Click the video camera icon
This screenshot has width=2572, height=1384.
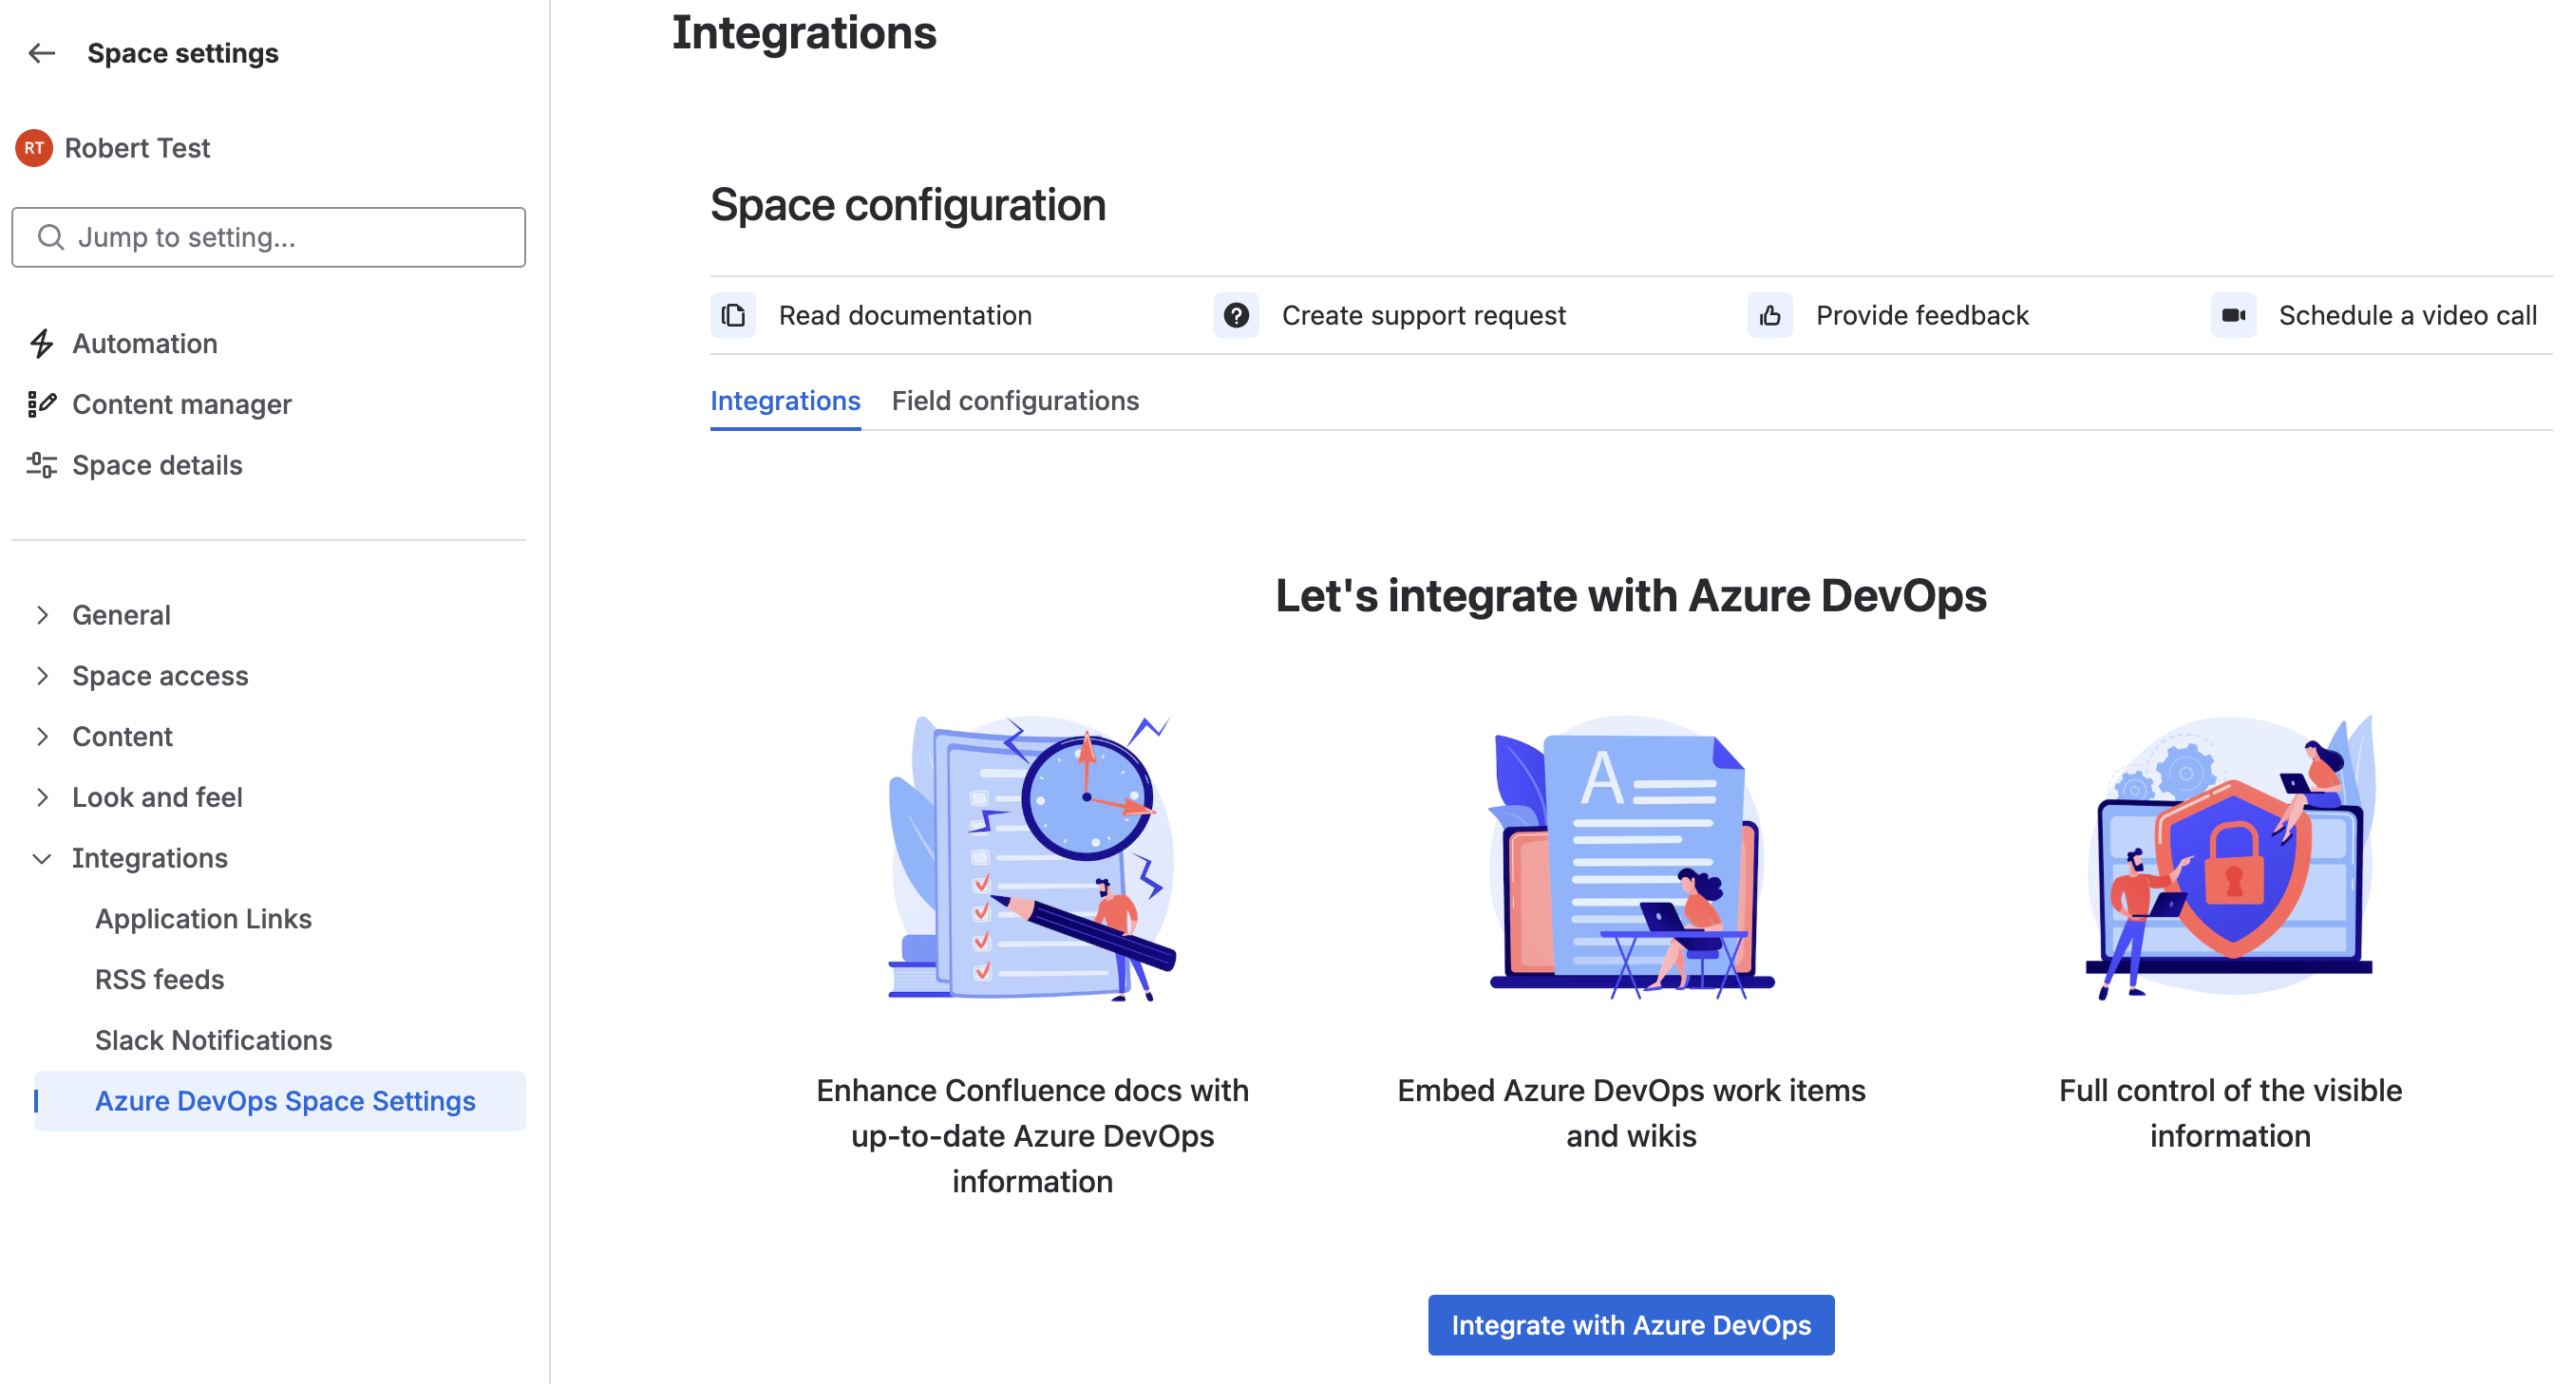pos(2234,315)
